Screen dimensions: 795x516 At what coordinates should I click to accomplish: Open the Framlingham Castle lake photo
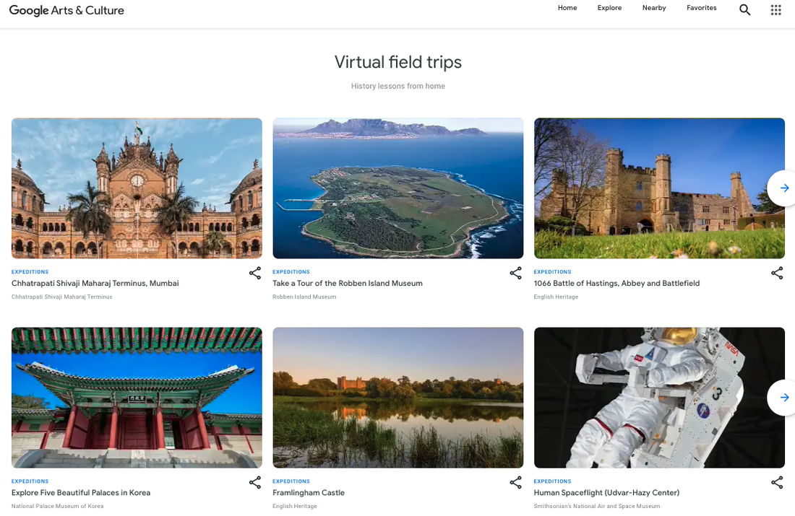click(x=398, y=398)
